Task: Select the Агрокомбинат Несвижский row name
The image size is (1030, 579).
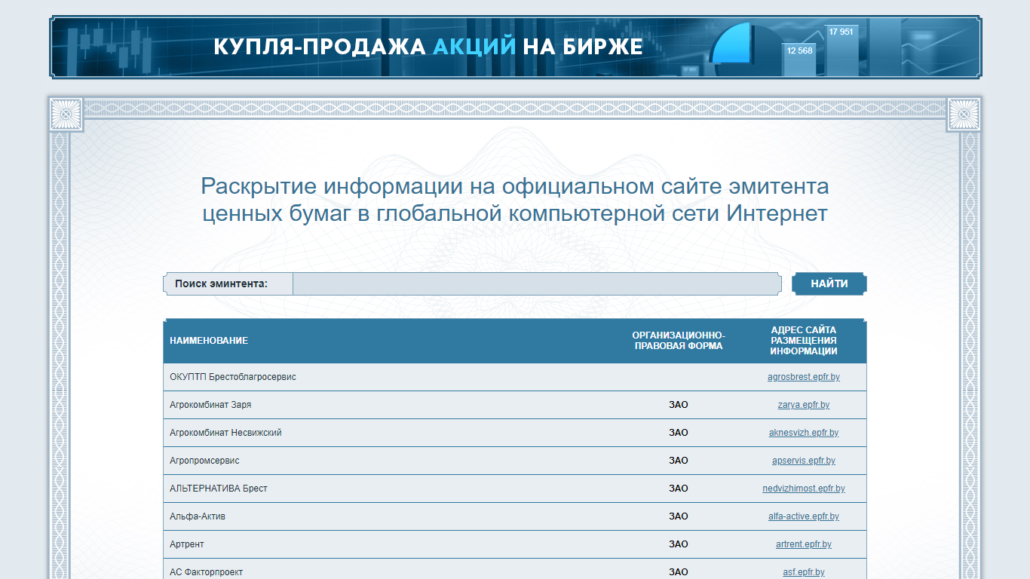Action: [x=225, y=433]
